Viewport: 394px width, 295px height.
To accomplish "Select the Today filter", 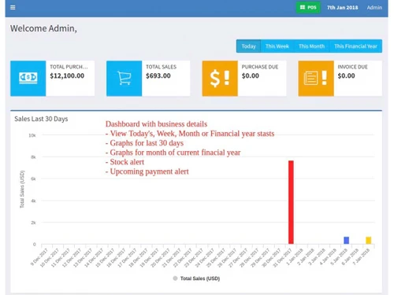I will coord(248,46).
